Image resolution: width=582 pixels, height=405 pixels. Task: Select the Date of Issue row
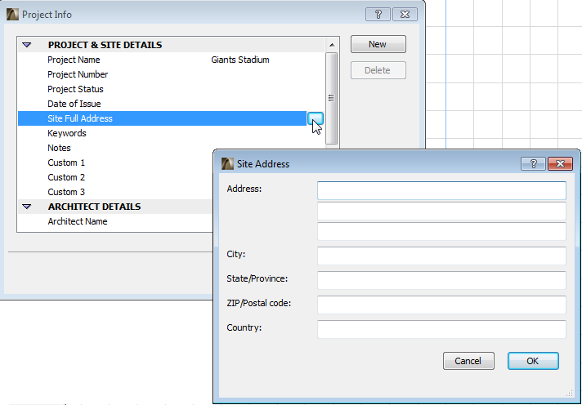click(172, 104)
